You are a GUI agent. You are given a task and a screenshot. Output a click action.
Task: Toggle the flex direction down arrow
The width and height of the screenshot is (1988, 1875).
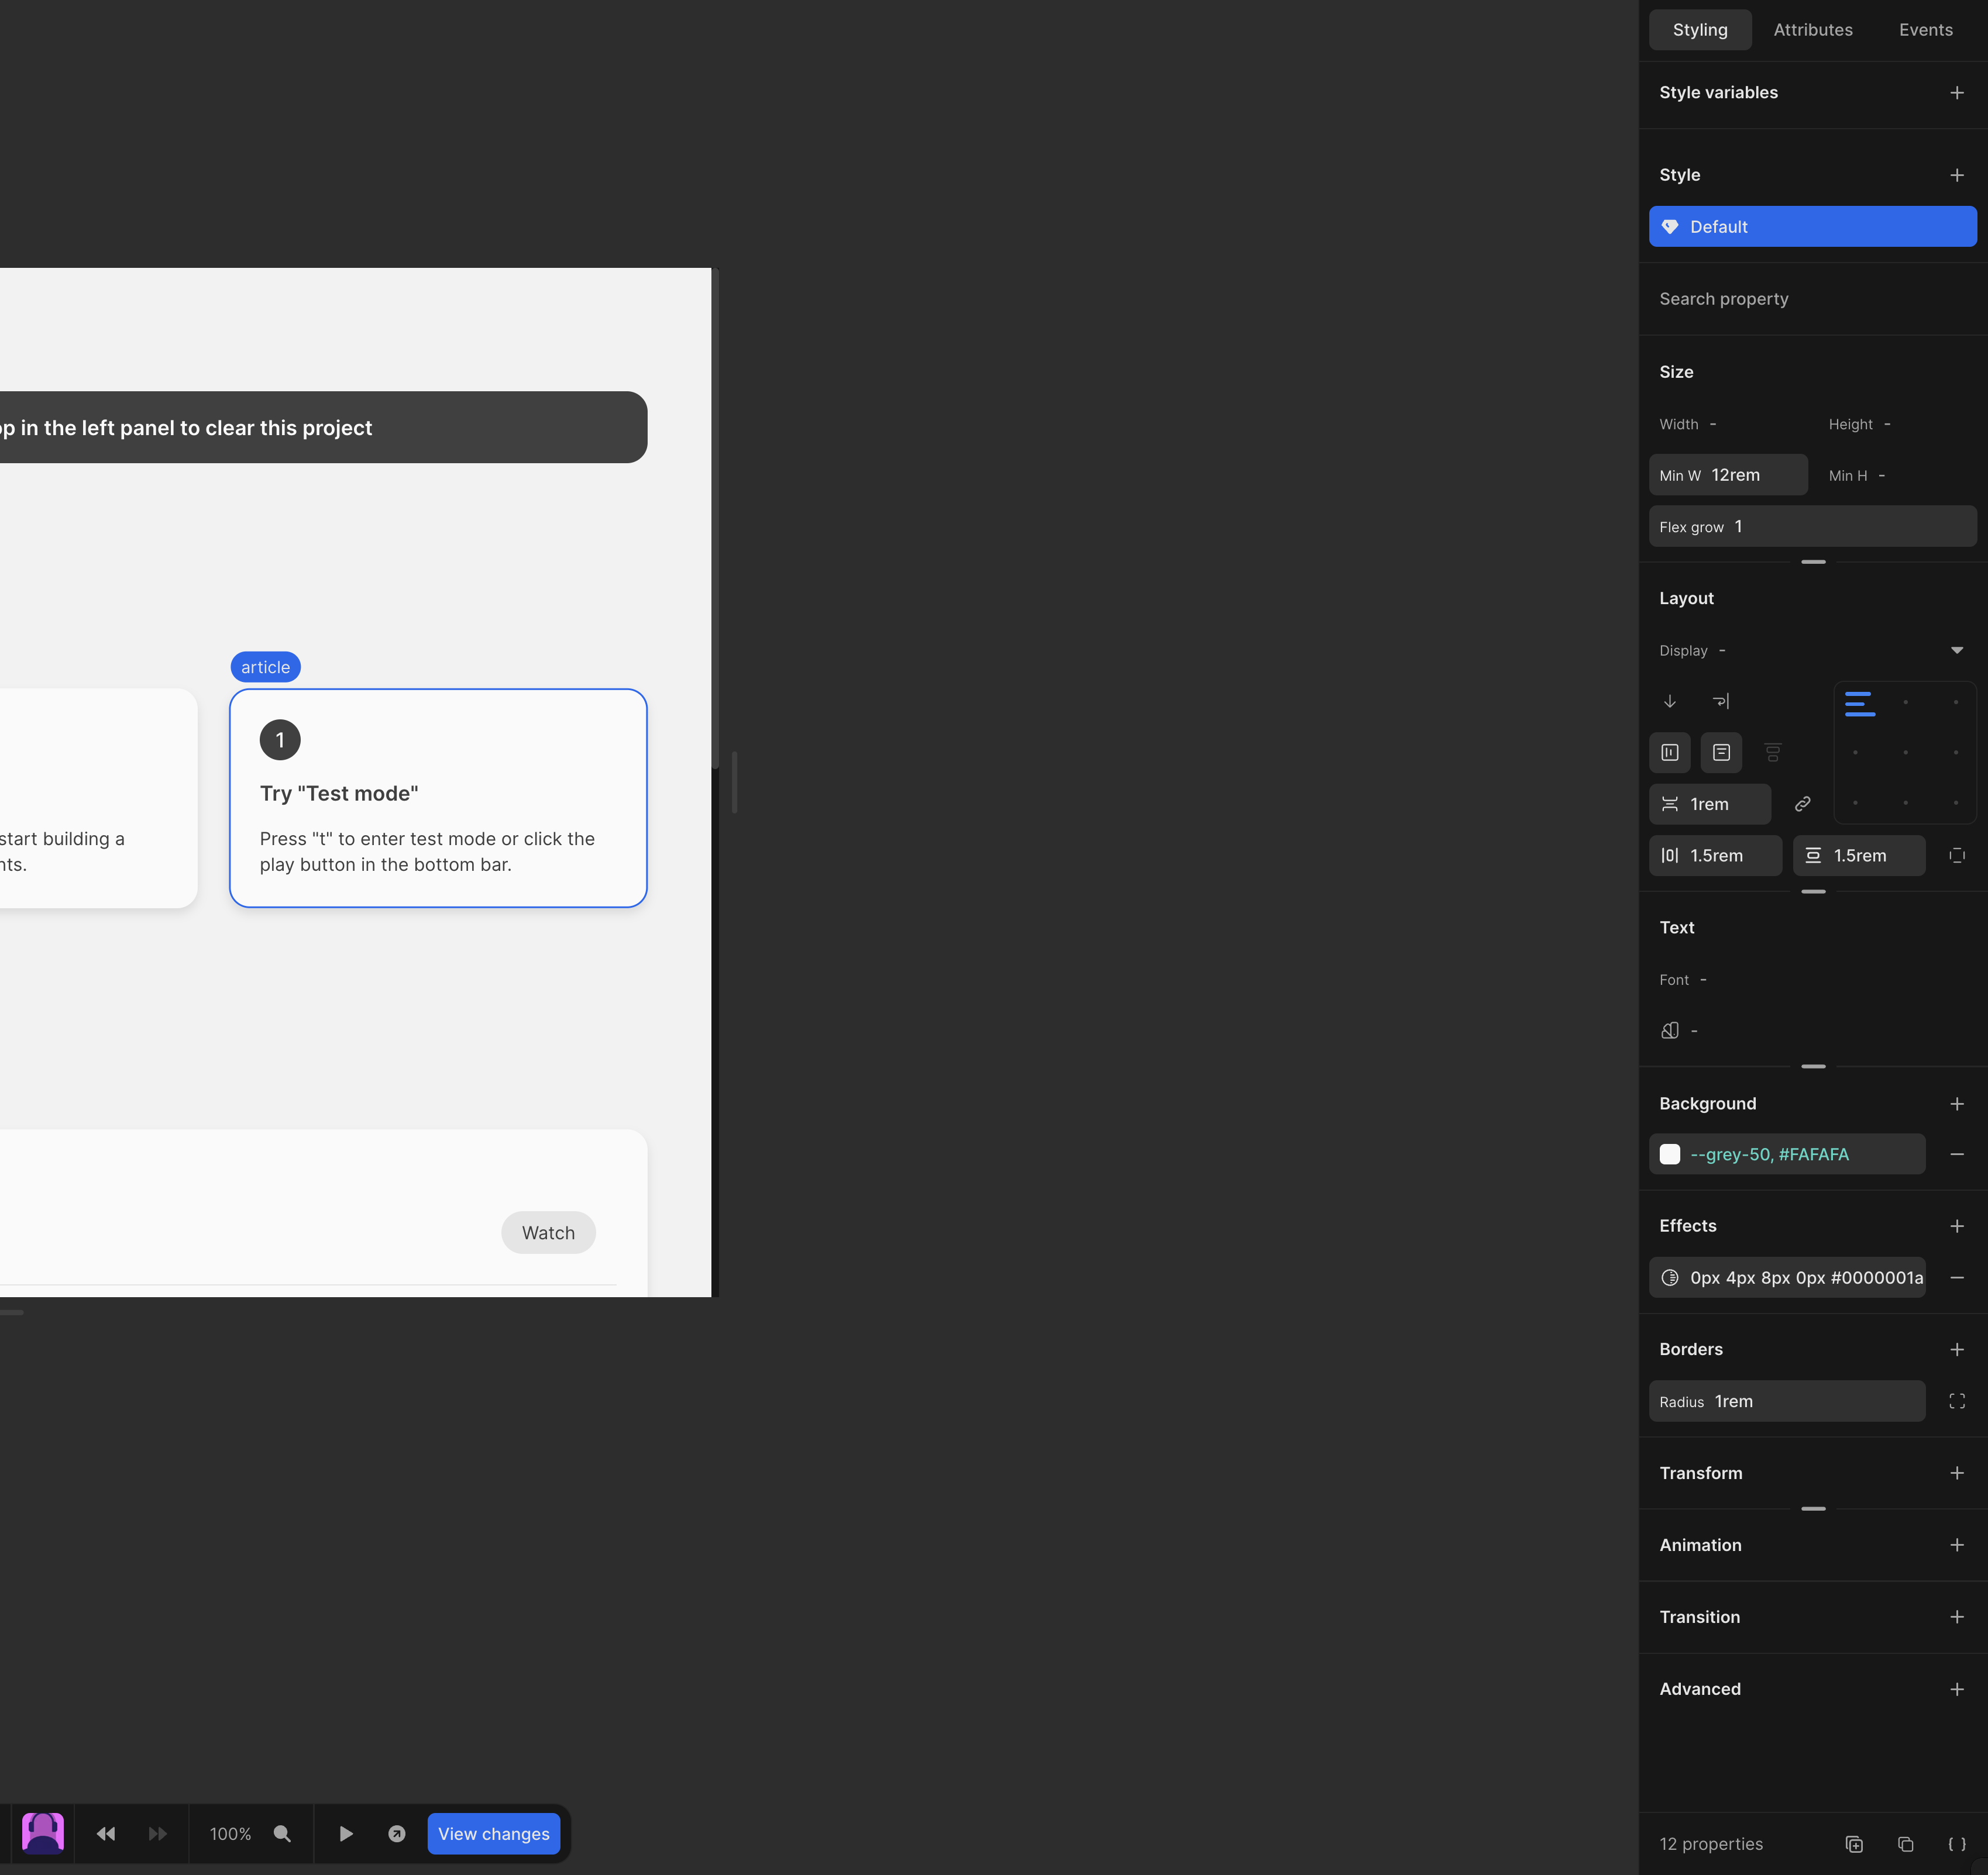coord(1669,701)
